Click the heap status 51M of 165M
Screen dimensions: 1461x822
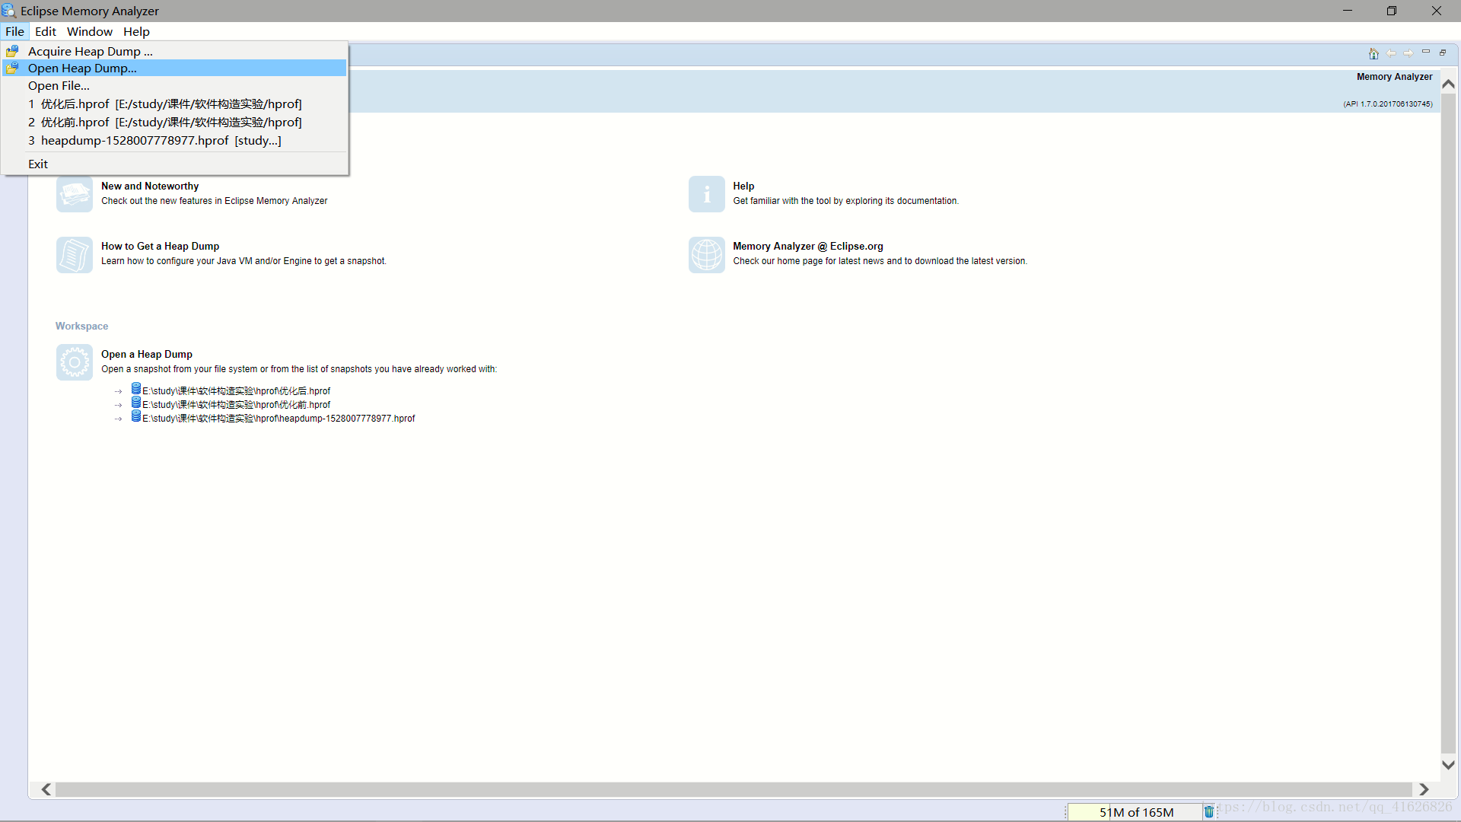(x=1135, y=812)
